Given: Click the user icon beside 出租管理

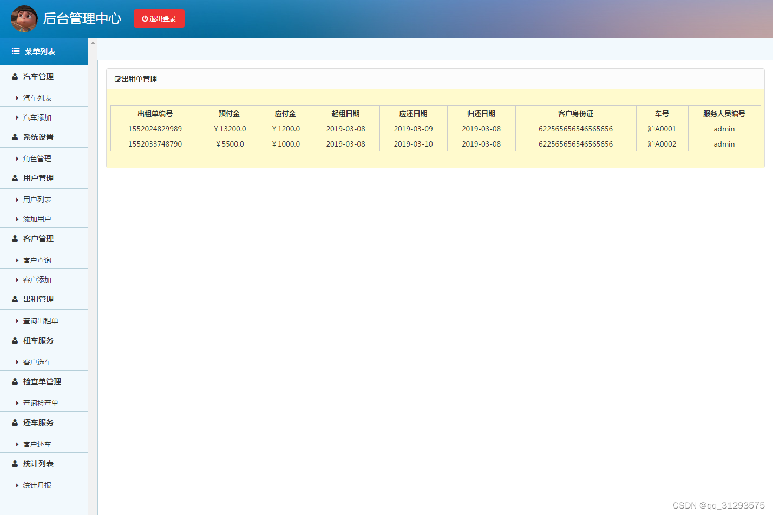Looking at the screenshot, I should [15, 299].
